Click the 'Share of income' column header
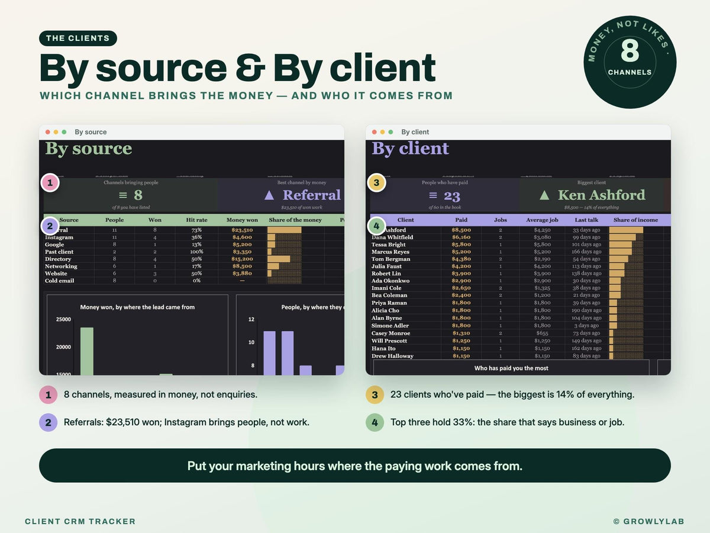710x533 pixels. pos(635,220)
